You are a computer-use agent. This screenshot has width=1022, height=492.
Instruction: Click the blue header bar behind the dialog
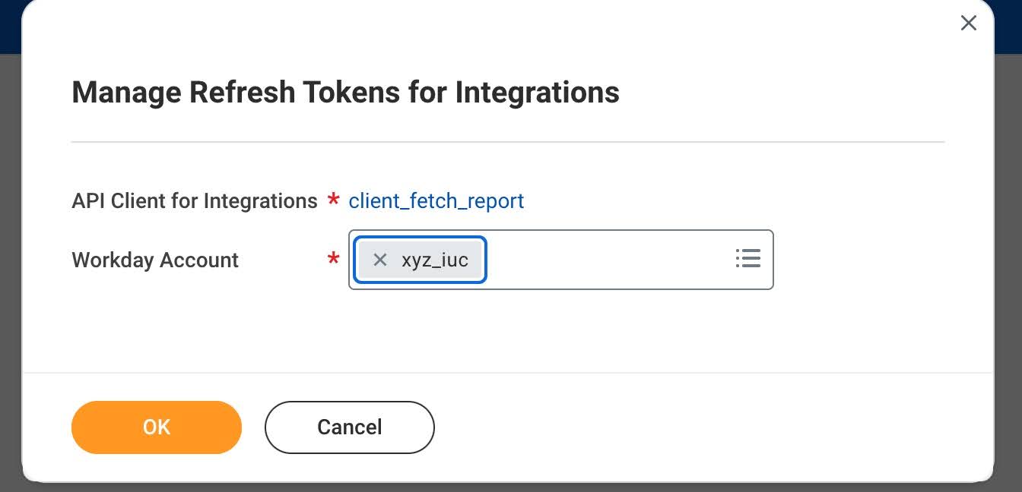[x=10, y=27]
